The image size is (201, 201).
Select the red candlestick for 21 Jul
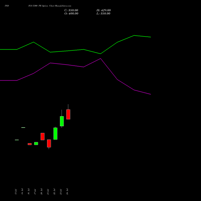49,144
